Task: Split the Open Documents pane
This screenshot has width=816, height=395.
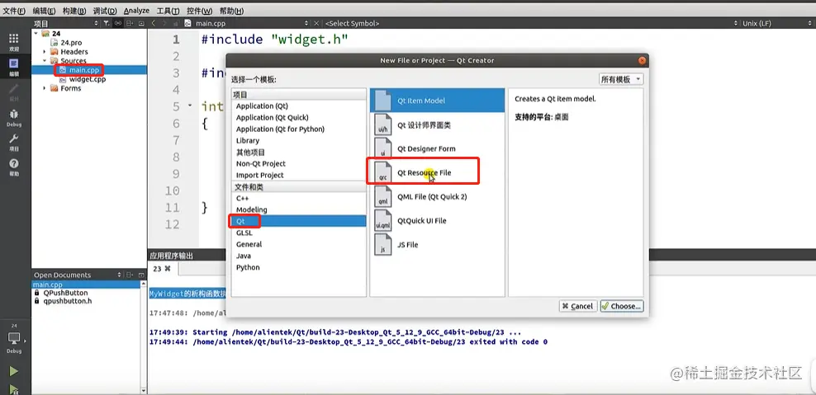Action: (x=130, y=275)
